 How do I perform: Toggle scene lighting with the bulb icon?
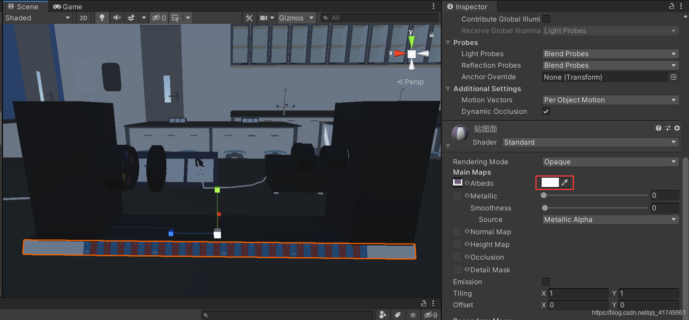(102, 18)
